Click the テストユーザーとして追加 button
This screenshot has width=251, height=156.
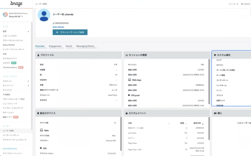click(70, 32)
